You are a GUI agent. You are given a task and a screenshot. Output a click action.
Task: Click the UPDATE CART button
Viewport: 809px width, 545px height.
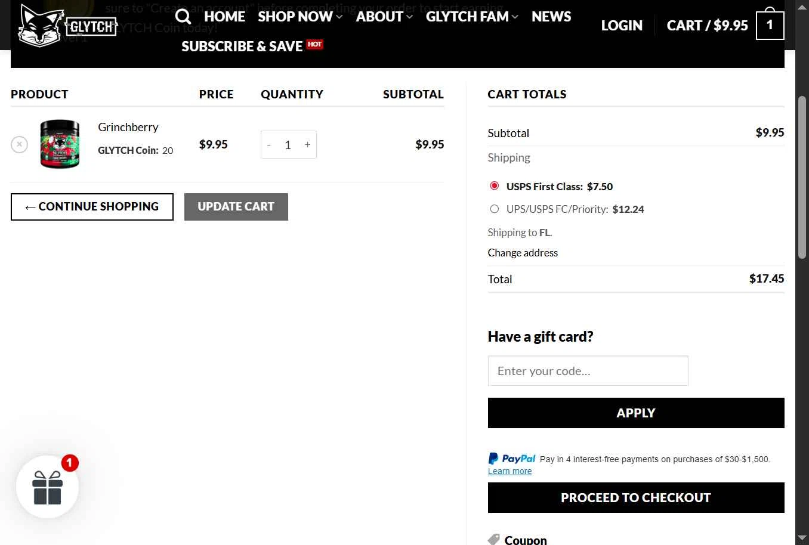tap(236, 206)
